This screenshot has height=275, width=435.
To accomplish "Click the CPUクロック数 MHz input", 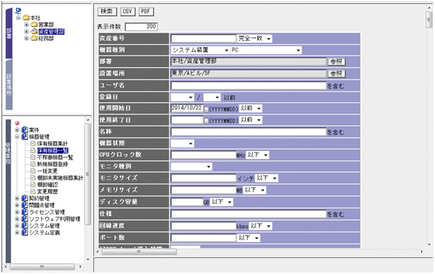I will pos(203,155).
